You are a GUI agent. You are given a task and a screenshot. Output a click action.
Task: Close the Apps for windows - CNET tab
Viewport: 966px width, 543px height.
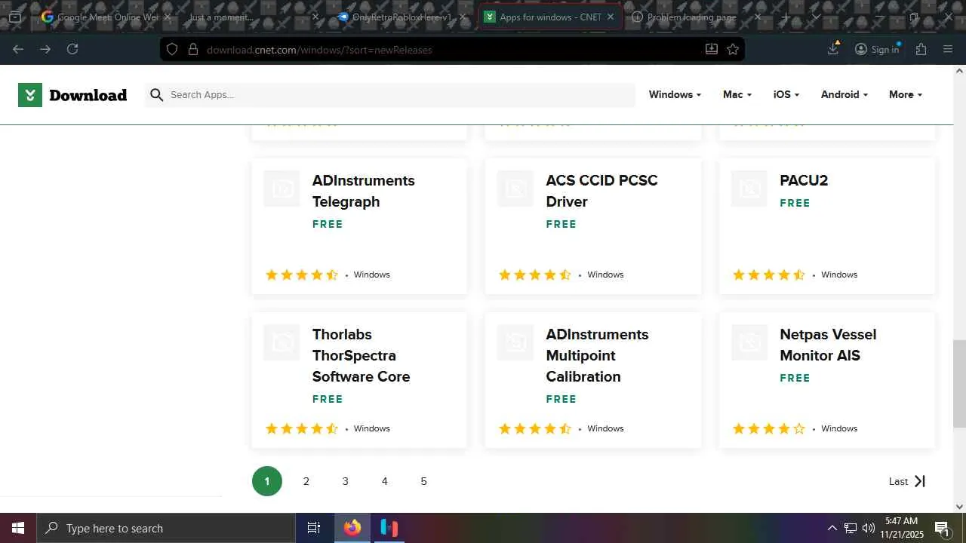[x=611, y=17]
